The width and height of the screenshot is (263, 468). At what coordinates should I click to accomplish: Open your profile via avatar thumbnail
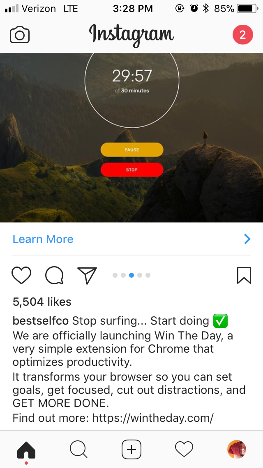tap(237, 449)
